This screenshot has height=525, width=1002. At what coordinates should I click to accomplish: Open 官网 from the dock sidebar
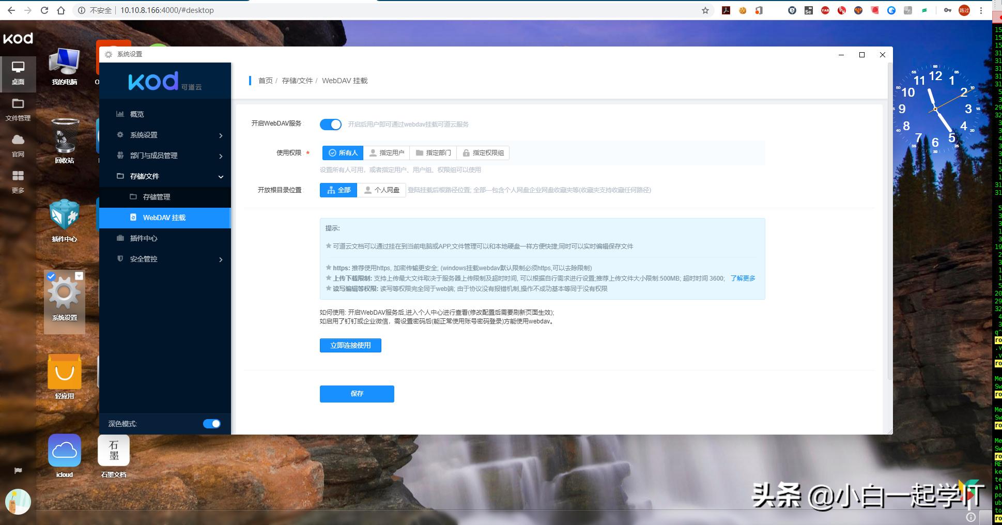(x=18, y=145)
